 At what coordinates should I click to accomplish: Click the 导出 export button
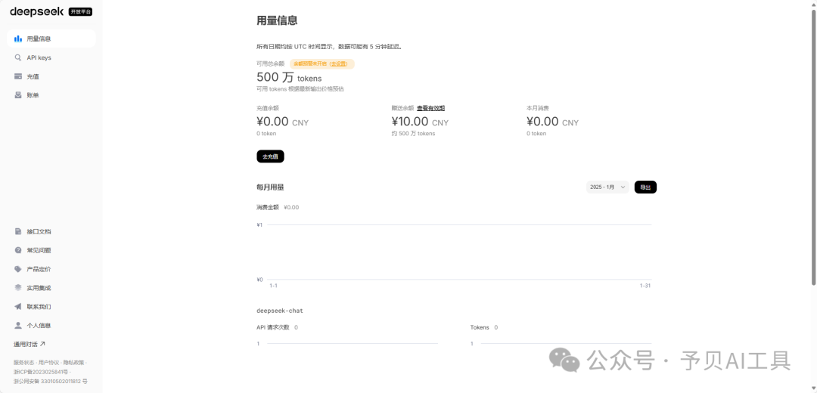(x=645, y=187)
